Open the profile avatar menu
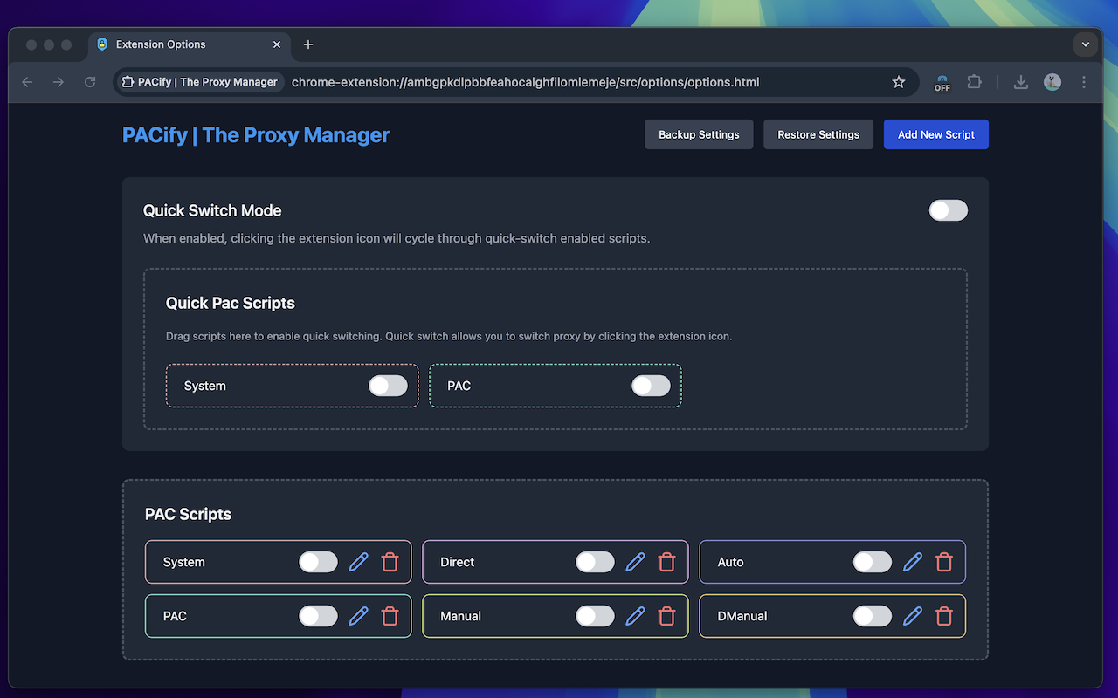This screenshot has width=1118, height=698. (x=1052, y=81)
